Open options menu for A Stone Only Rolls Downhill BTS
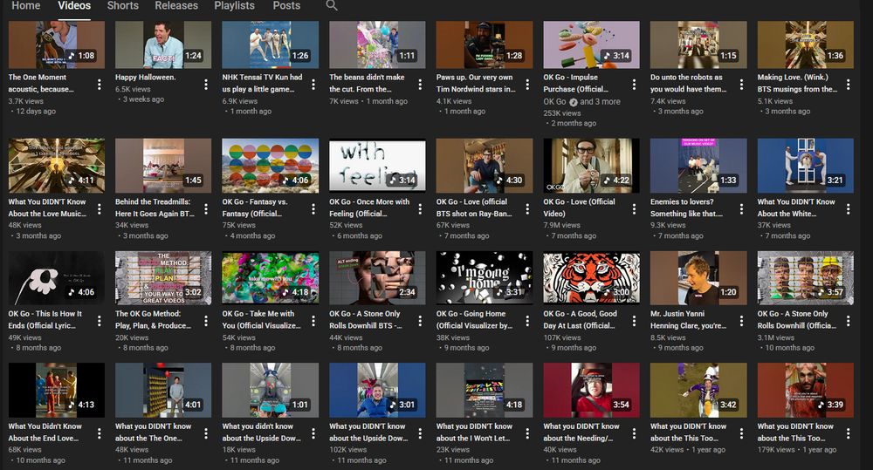This screenshot has height=470, width=873. coord(420,321)
